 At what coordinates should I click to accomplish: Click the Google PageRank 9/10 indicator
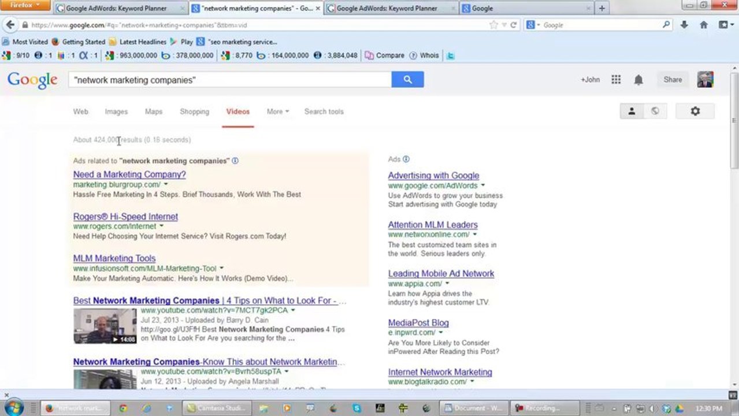16,55
